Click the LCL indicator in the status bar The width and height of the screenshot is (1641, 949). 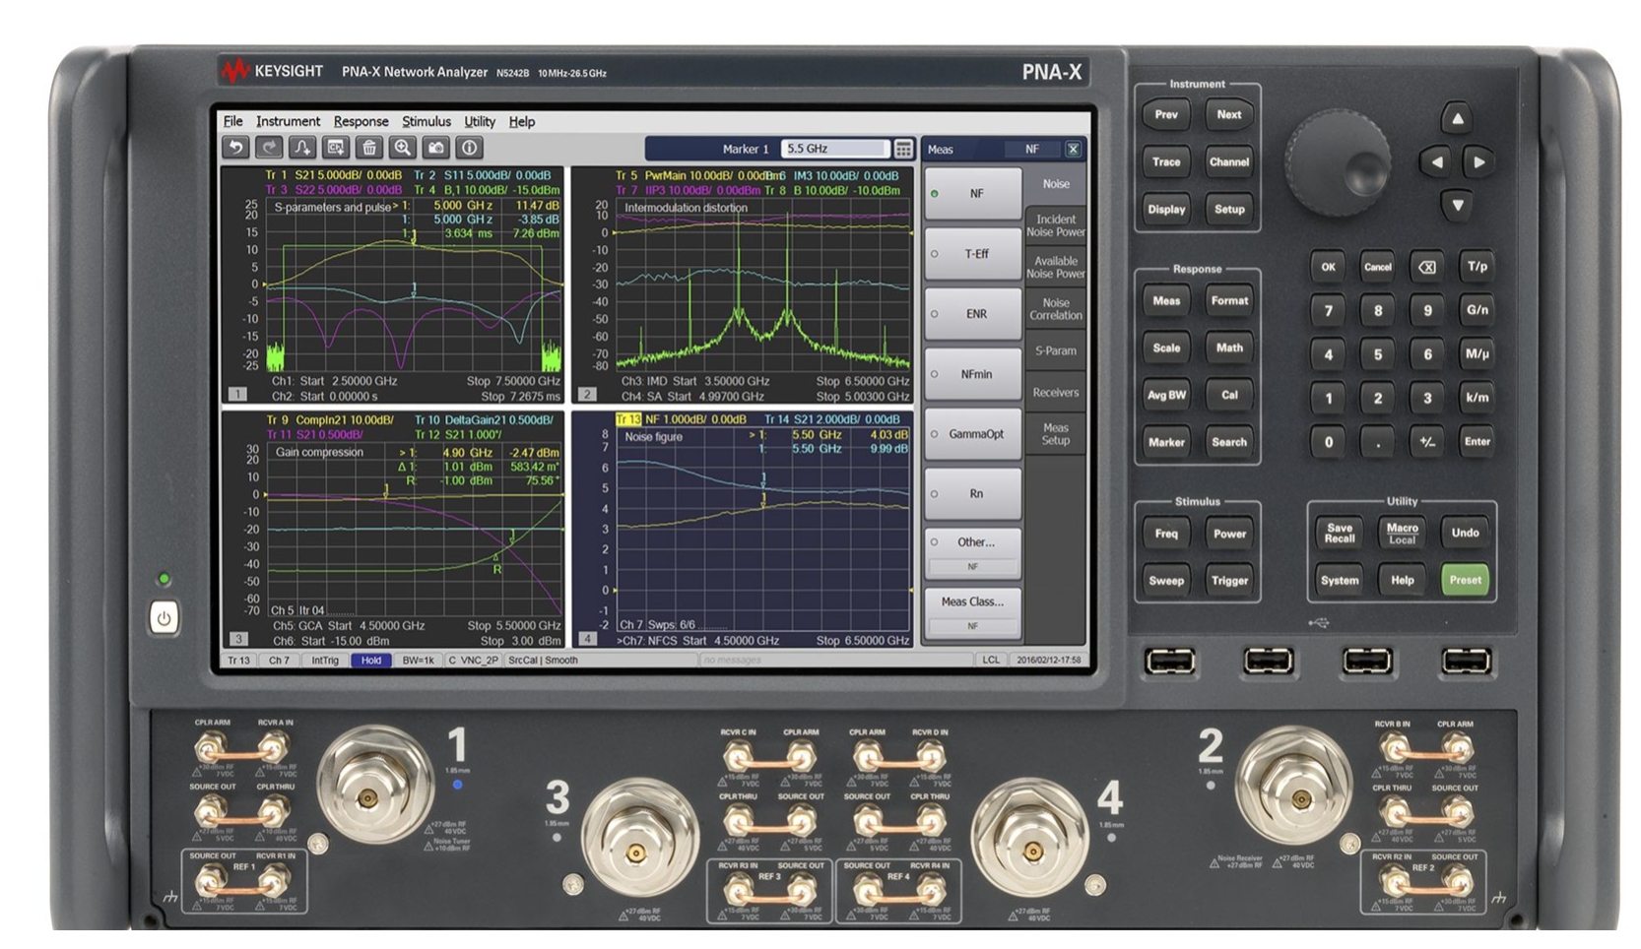(x=991, y=661)
